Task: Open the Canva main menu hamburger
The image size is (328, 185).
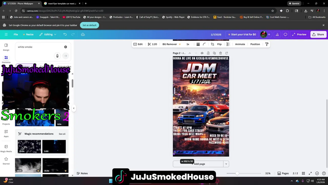Action: tap(6, 34)
